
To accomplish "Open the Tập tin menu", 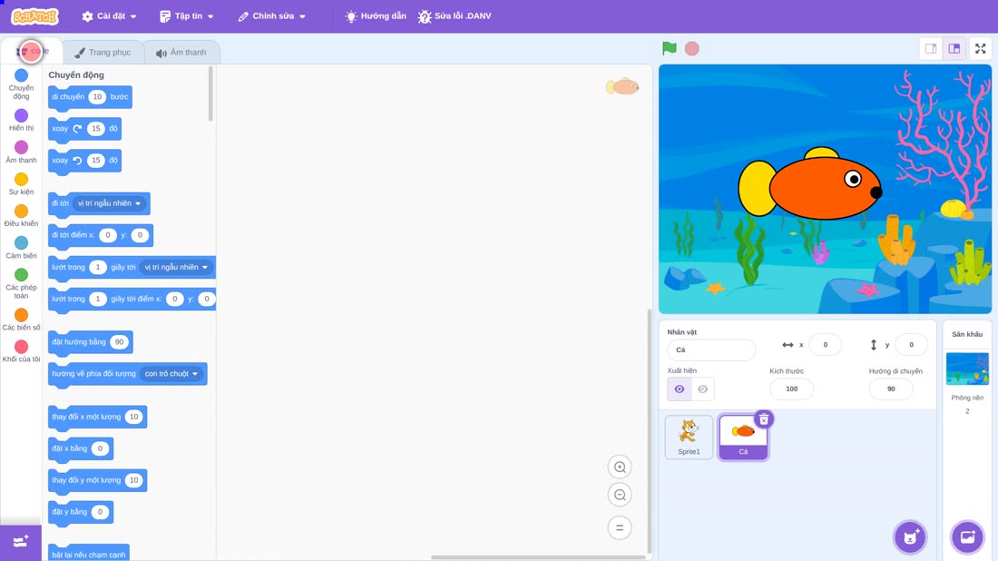I will 187,16.
